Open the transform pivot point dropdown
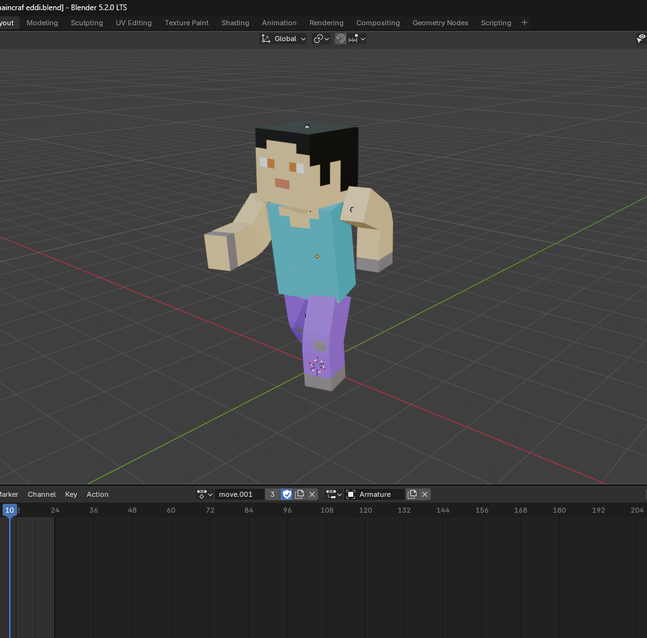Image resolution: width=647 pixels, height=638 pixels. (321, 39)
